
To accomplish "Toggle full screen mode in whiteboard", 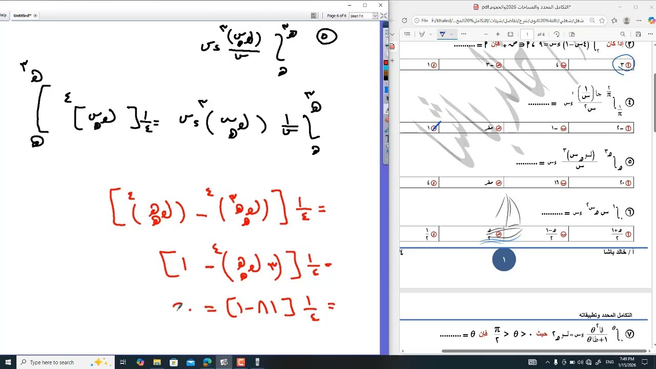I will [x=383, y=16].
